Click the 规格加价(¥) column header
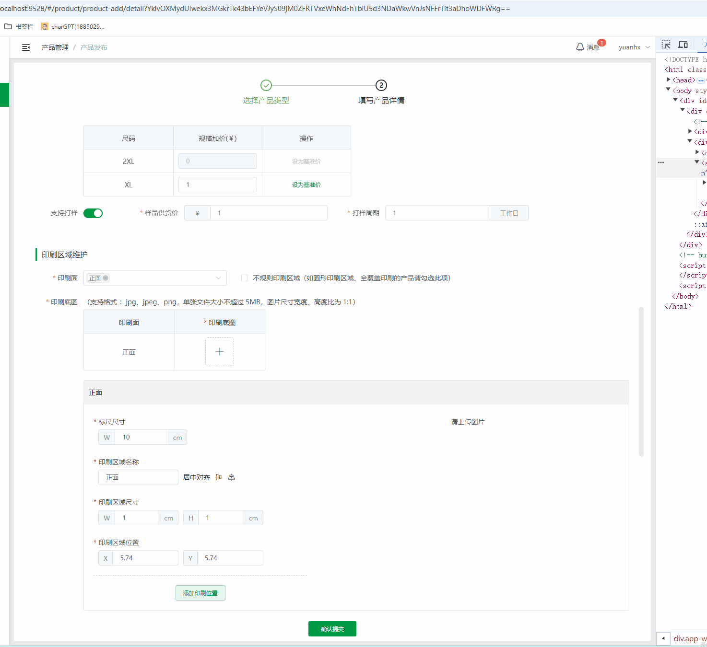Screen dimensions: 707x647 tap(218, 138)
